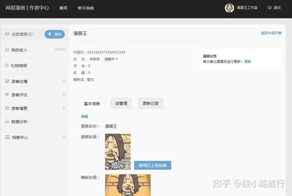
Task: Select the 基本信息 tab
Action: pyautogui.click(x=92, y=103)
